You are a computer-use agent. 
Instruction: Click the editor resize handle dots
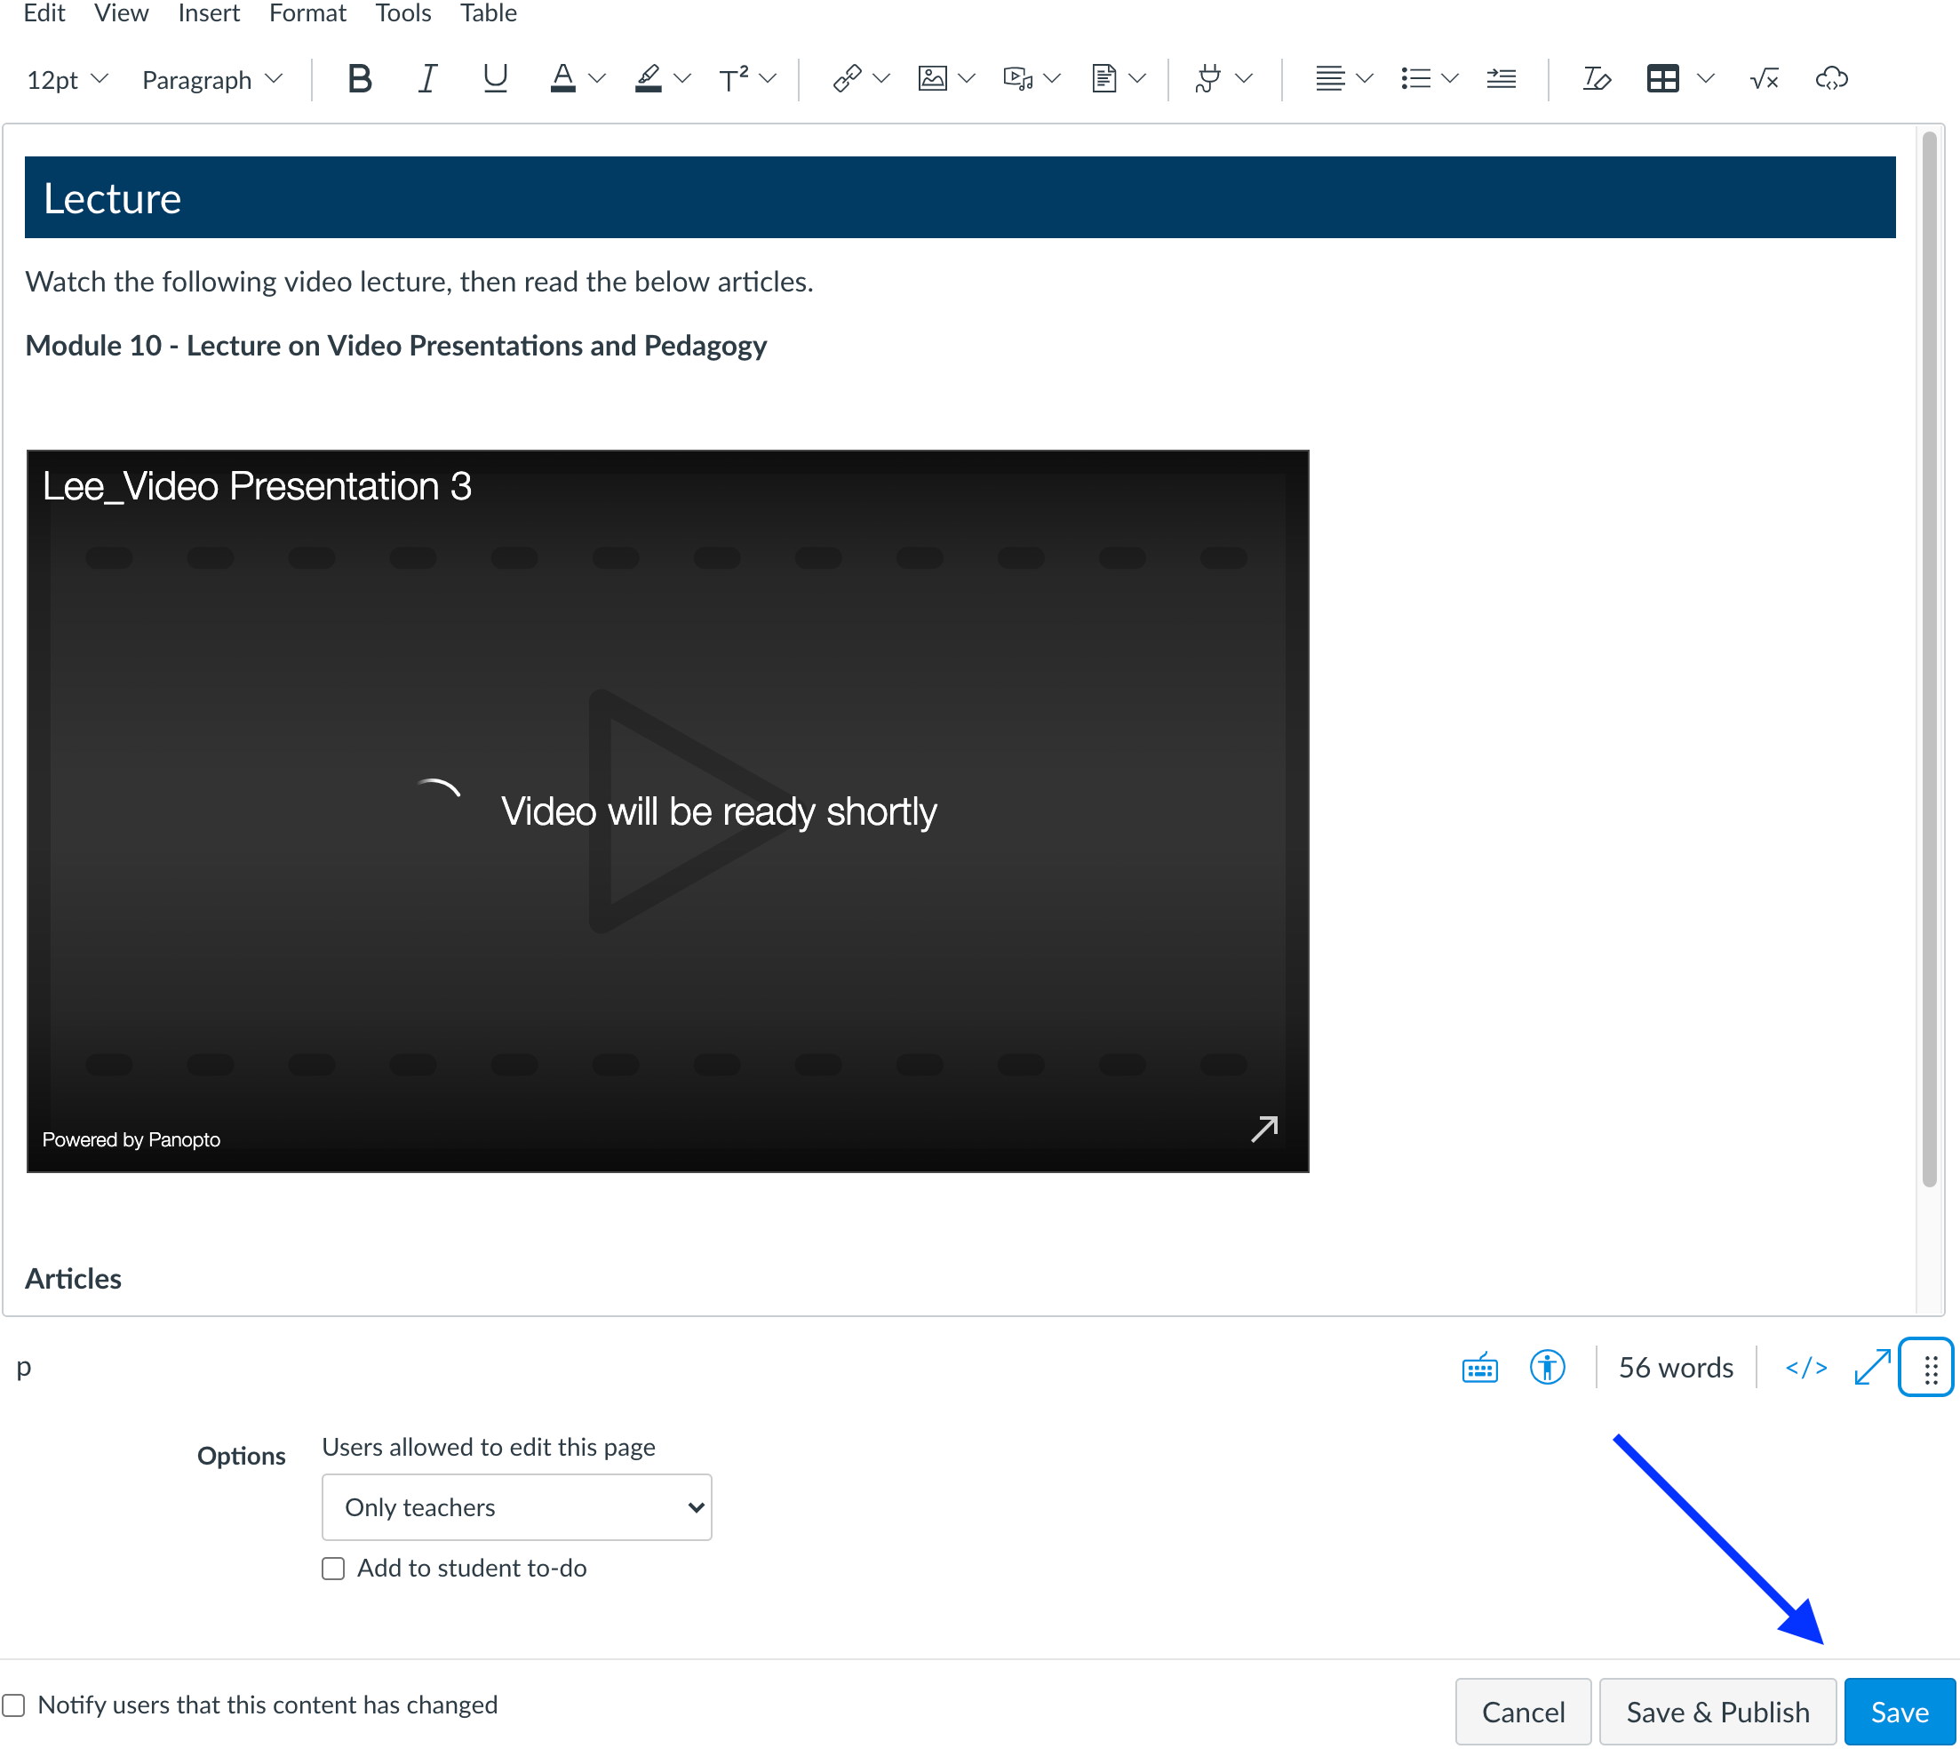click(1927, 1368)
